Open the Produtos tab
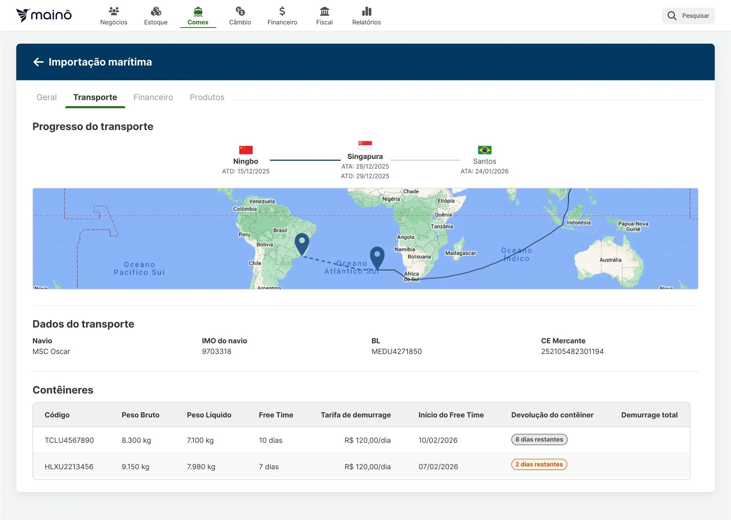This screenshot has height=520, width=731. [207, 97]
